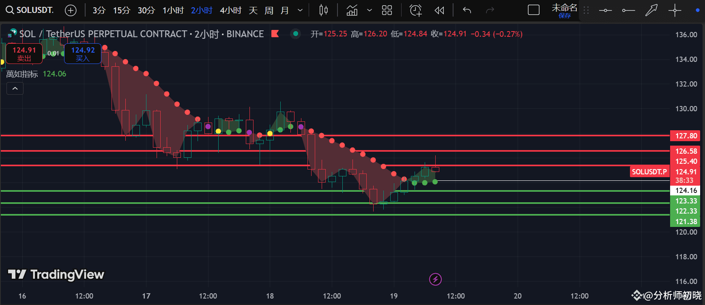Select the active 2小时 interval
The height and width of the screenshot is (305, 705).
coord(202,10)
